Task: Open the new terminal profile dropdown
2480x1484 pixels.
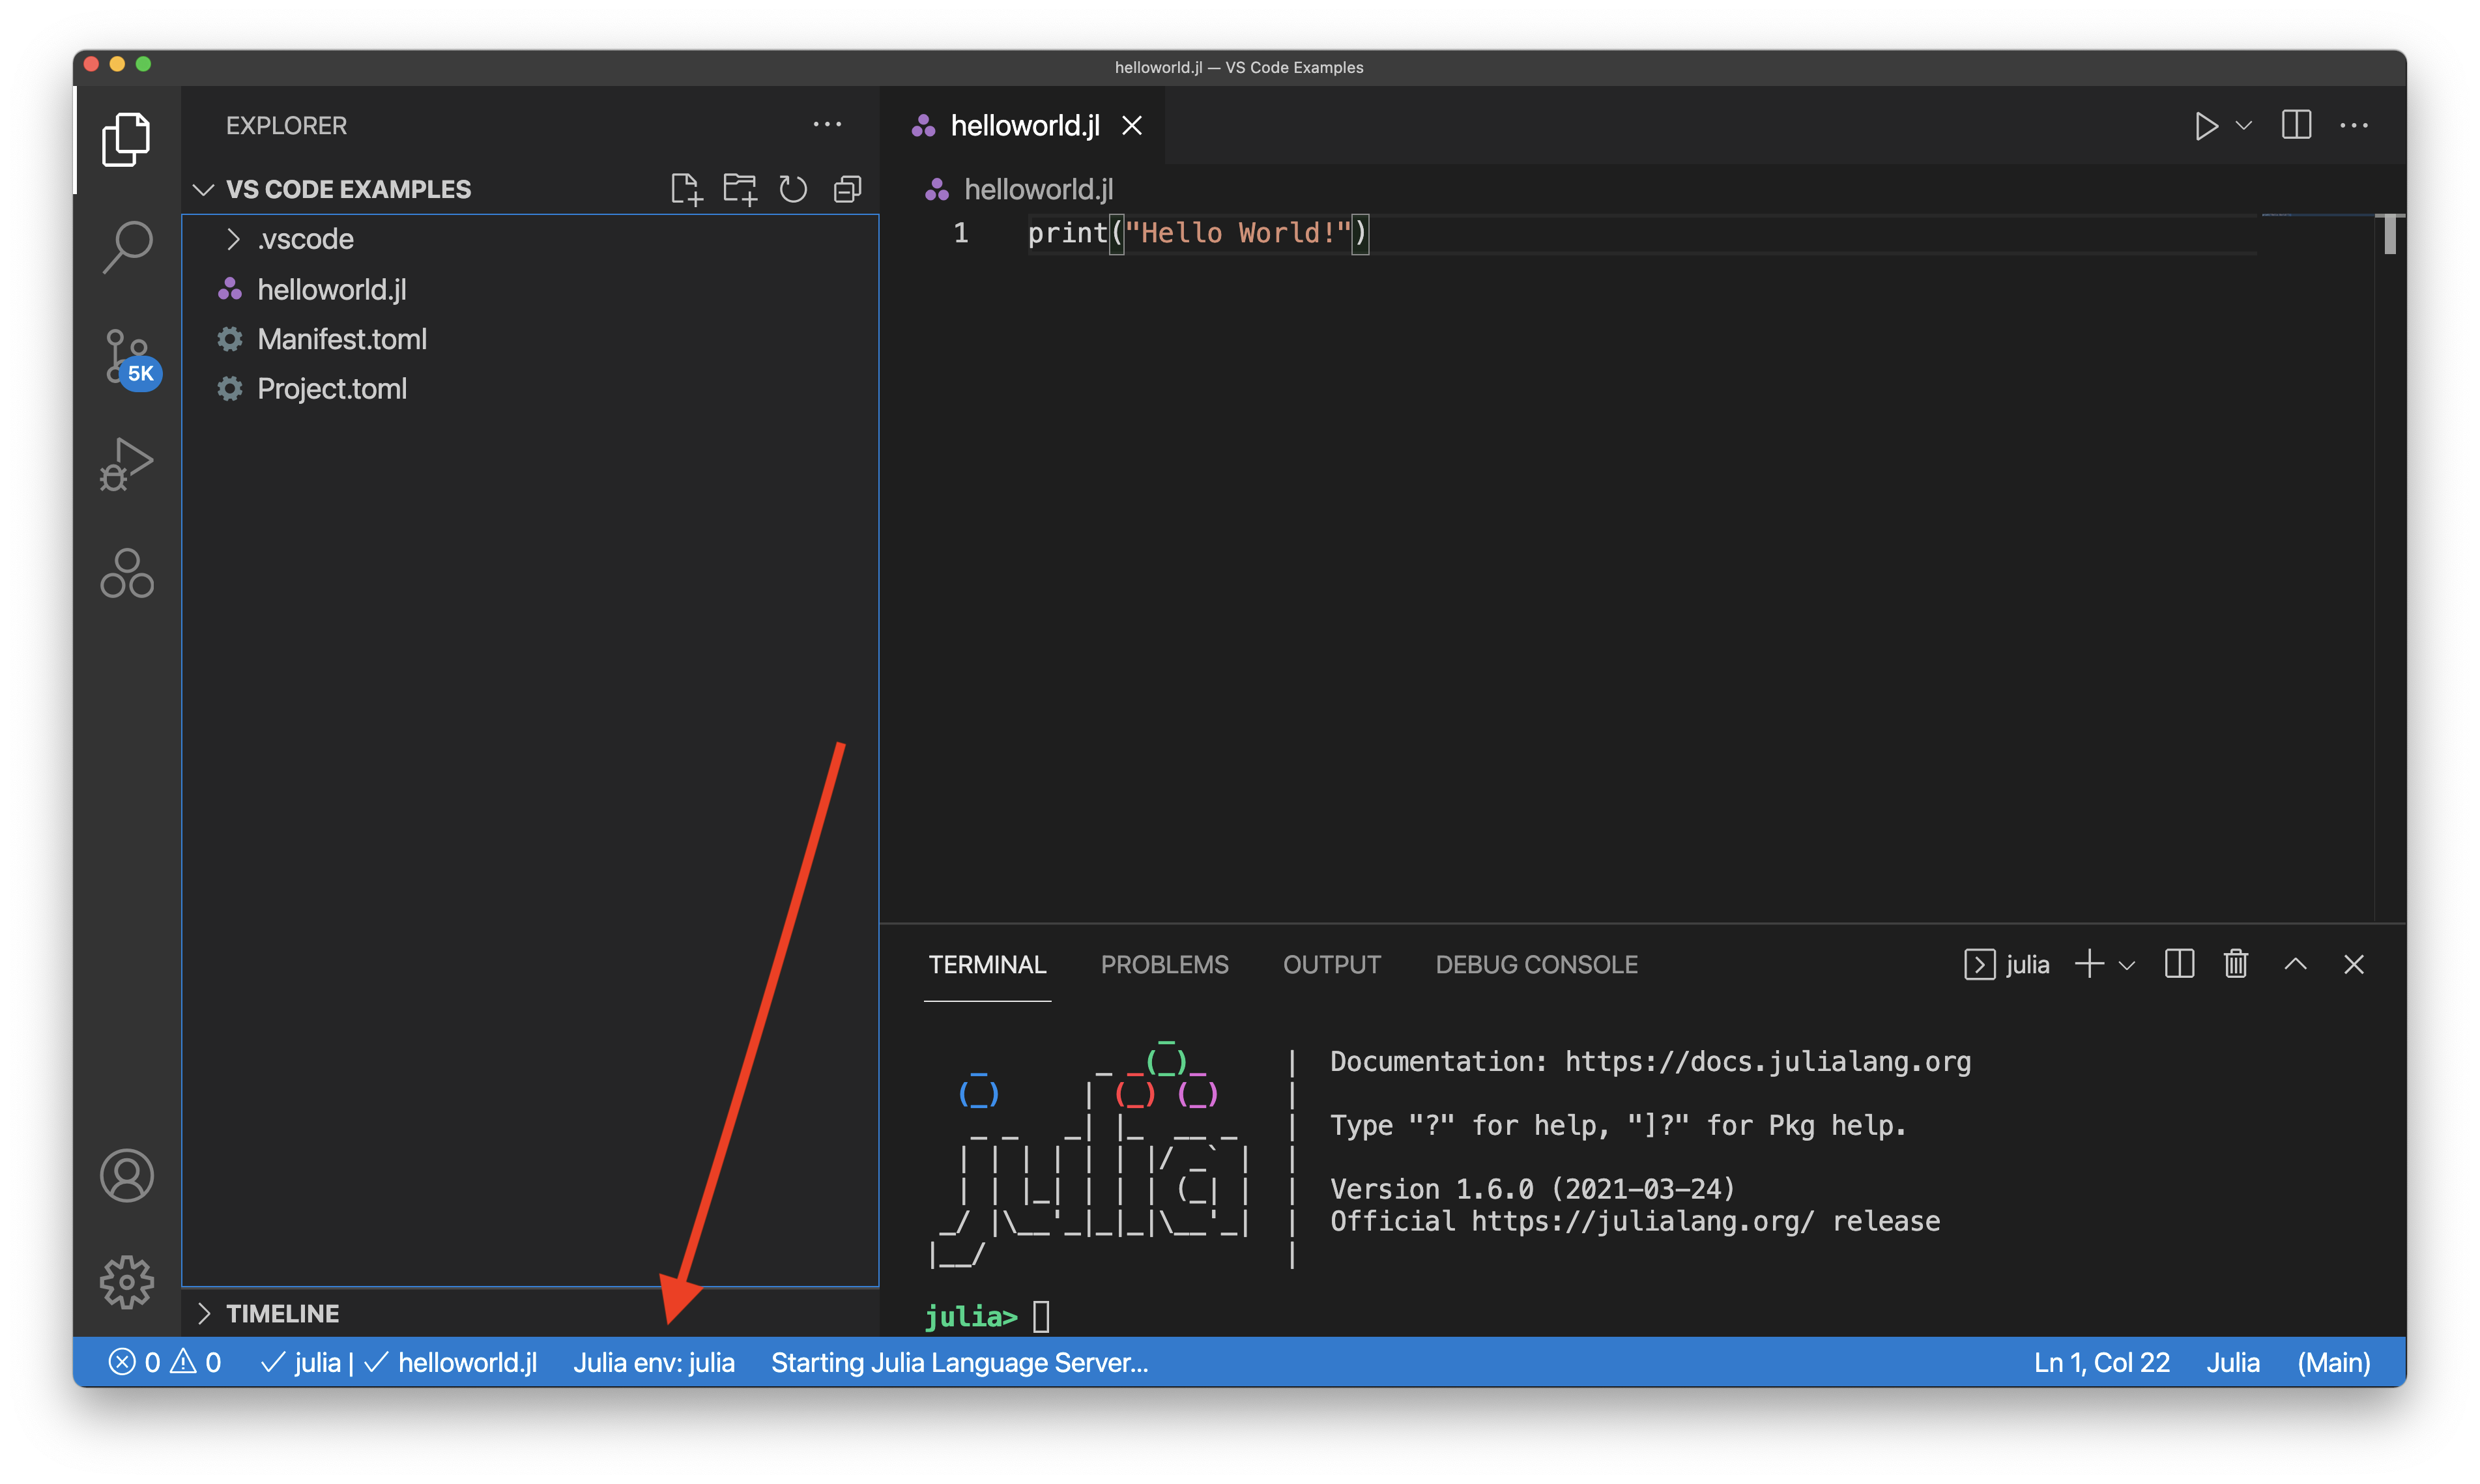Action: (x=2127, y=964)
